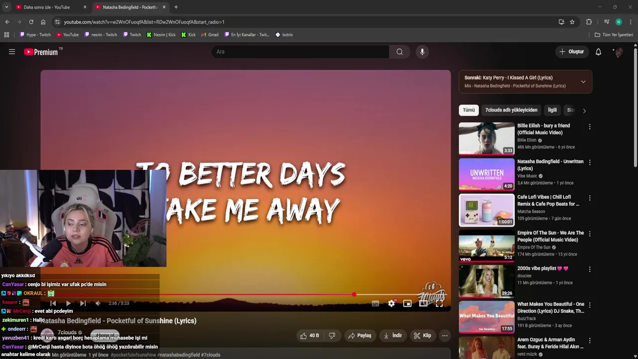Viewport: 638px width, 359px height.
Task: Open the notifications bell
Action: [x=598, y=52]
